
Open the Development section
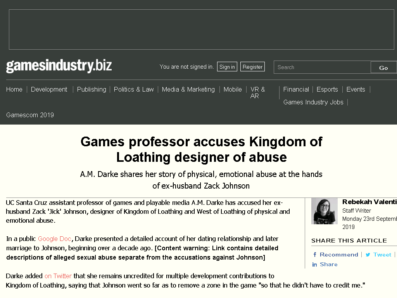coord(49,90)
